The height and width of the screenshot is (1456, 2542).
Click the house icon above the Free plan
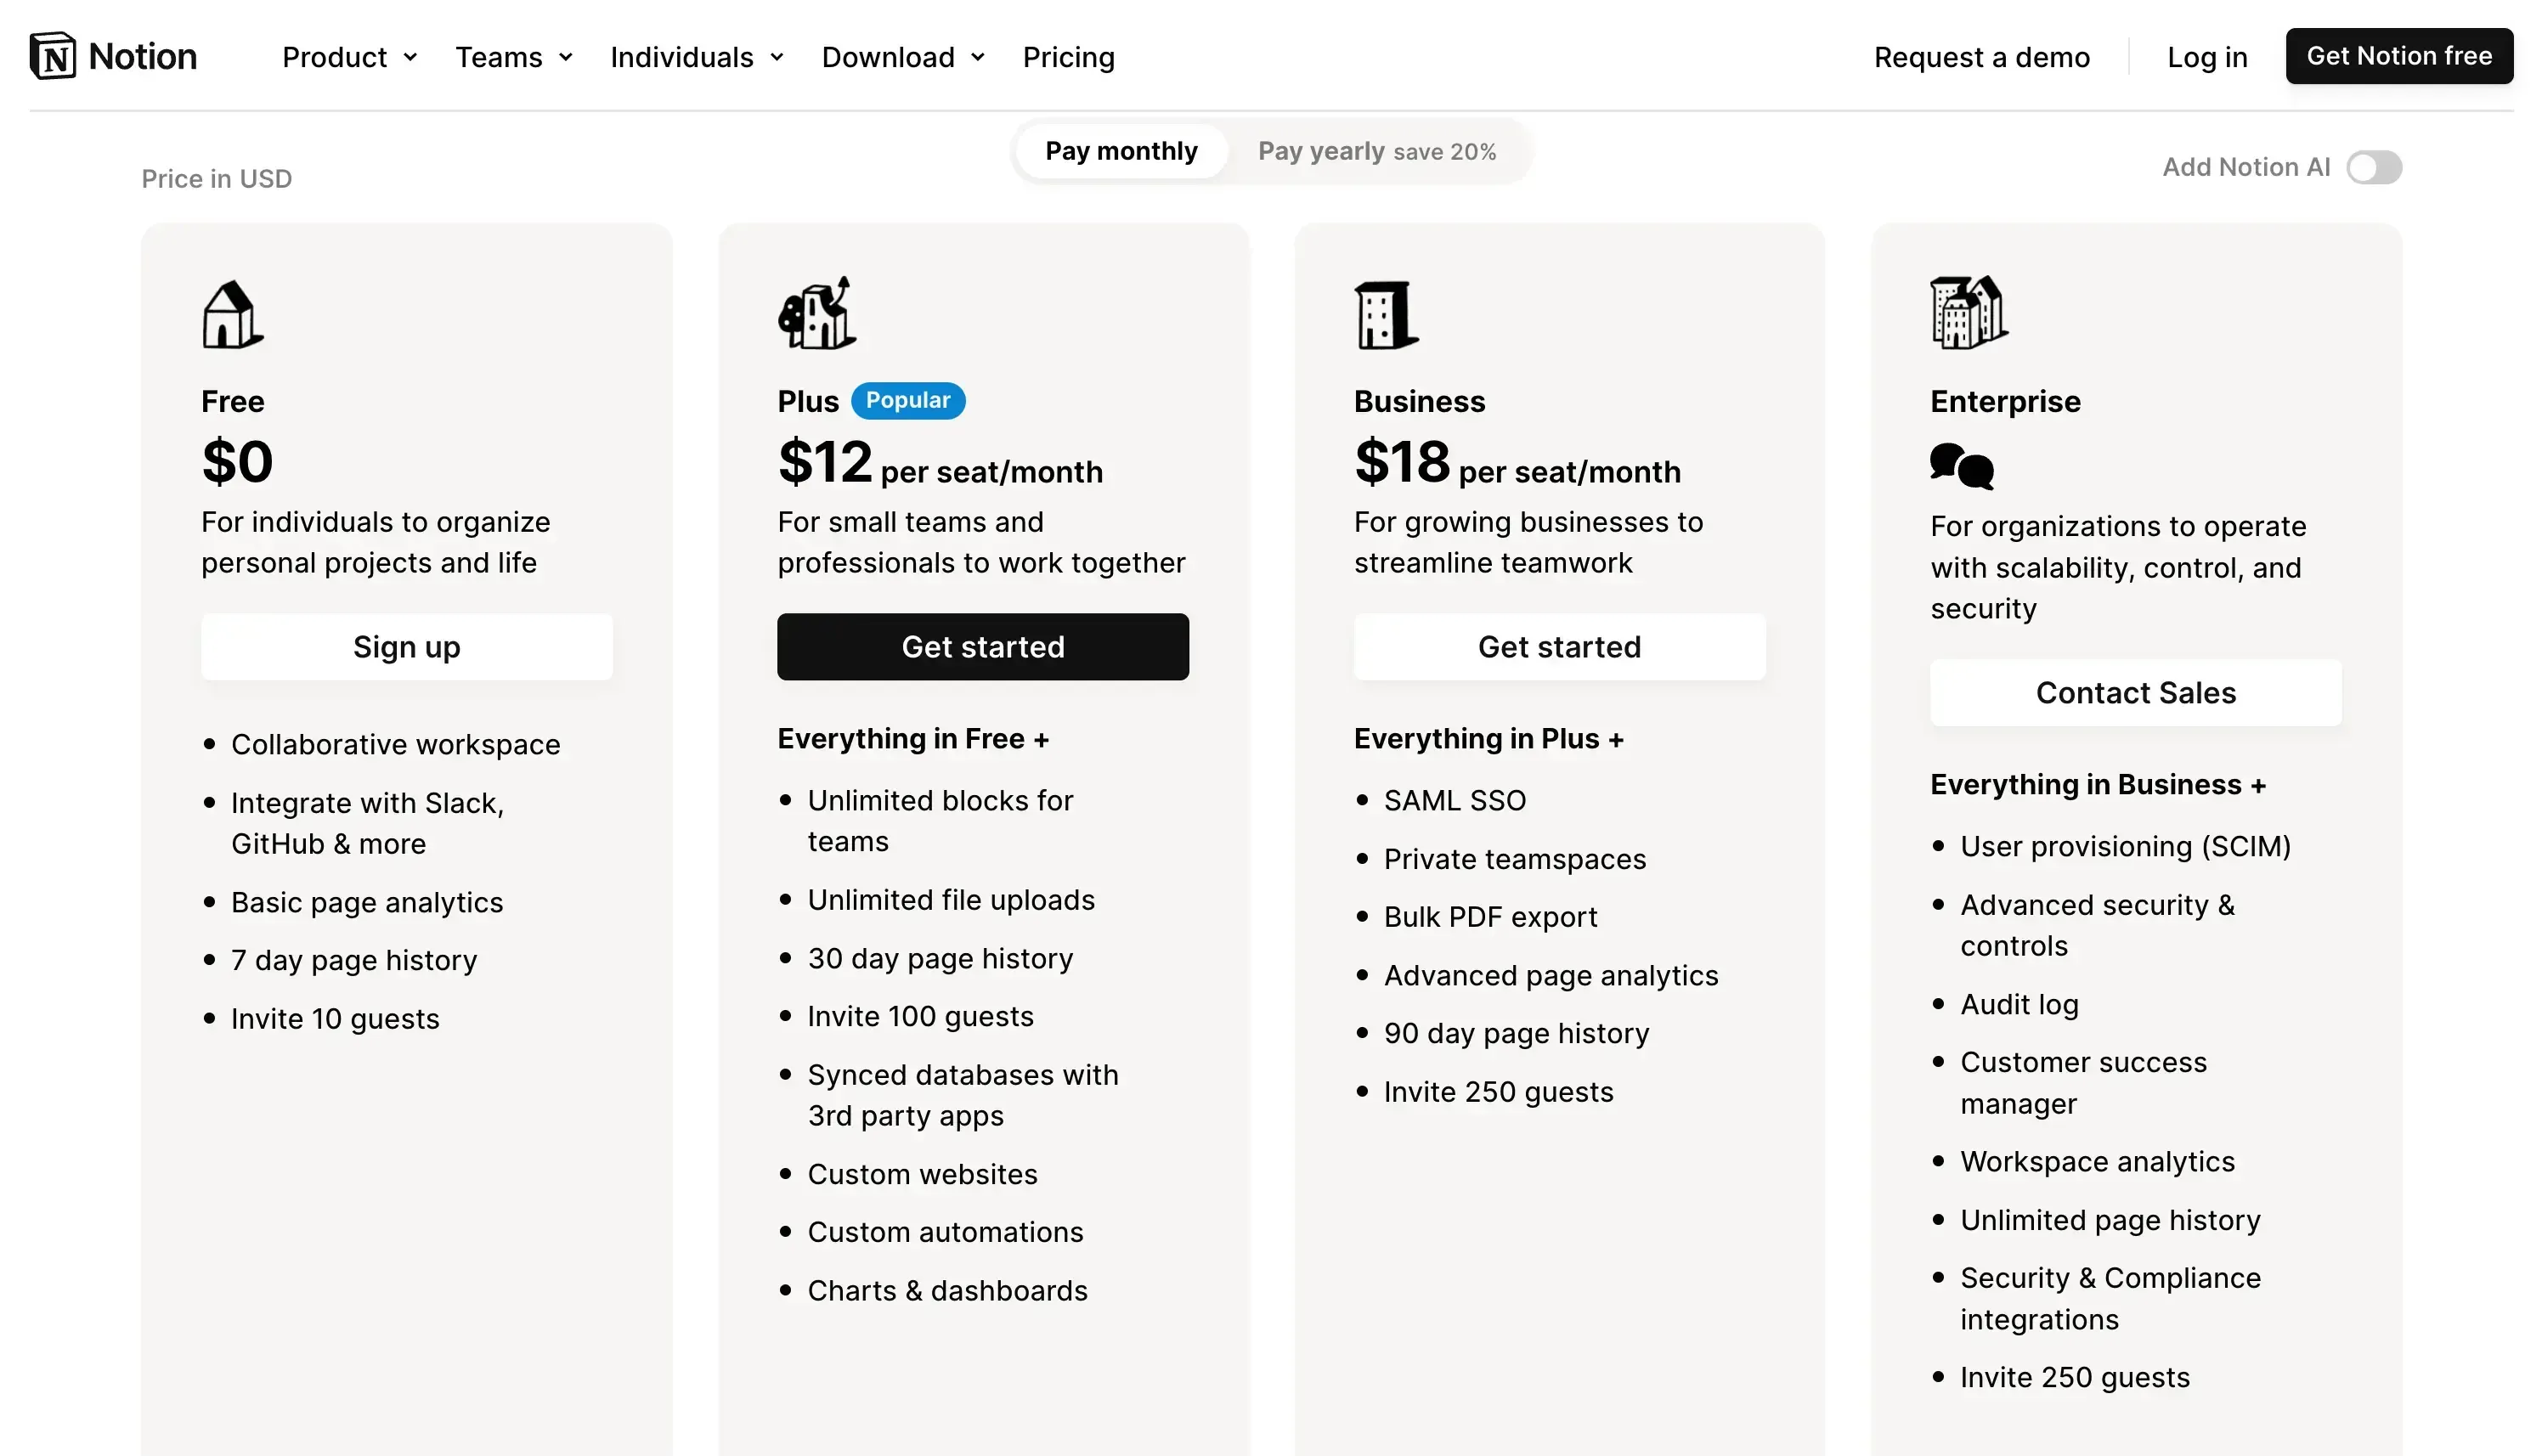click(x=231, y=314)
